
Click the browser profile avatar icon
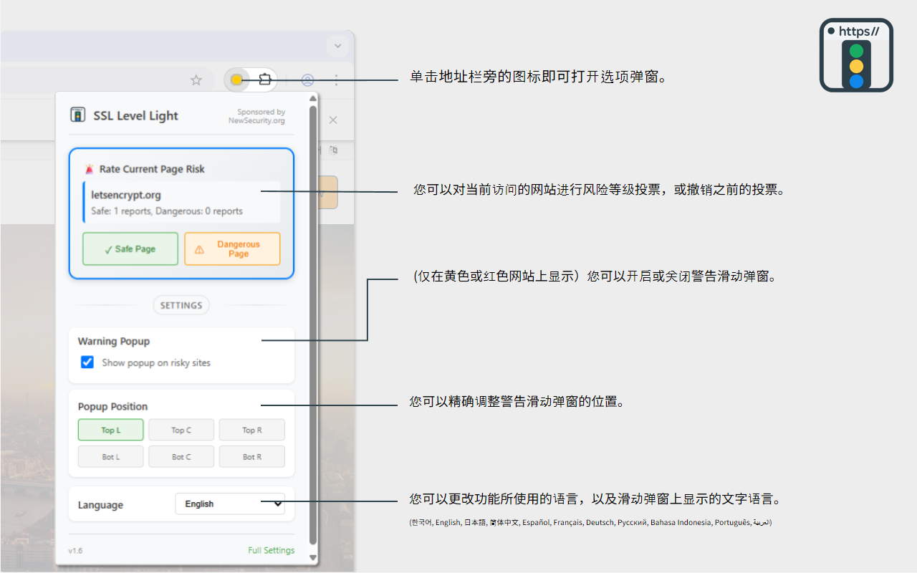(307, 80)
